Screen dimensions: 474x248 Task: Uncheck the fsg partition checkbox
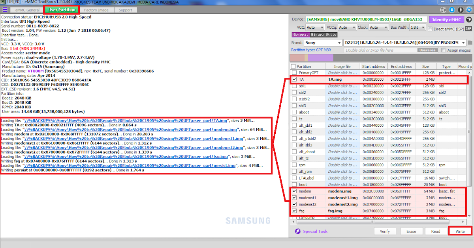294,211
